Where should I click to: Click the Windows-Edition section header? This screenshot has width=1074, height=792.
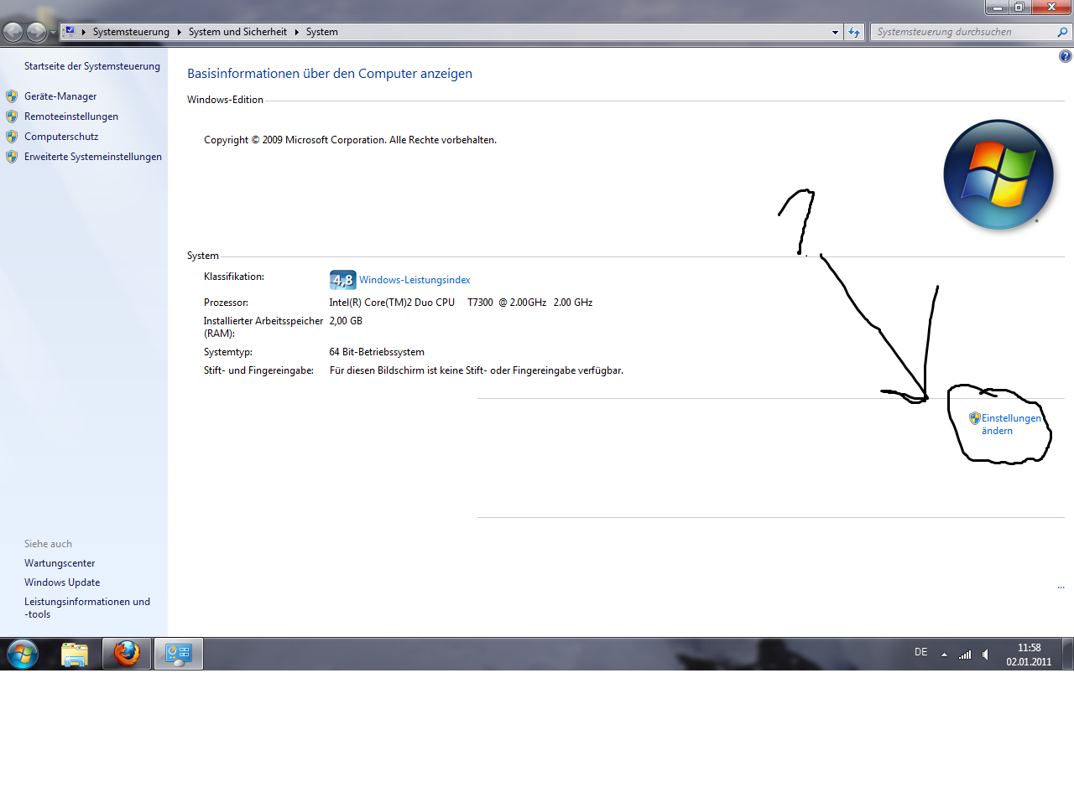pos(225,100)
